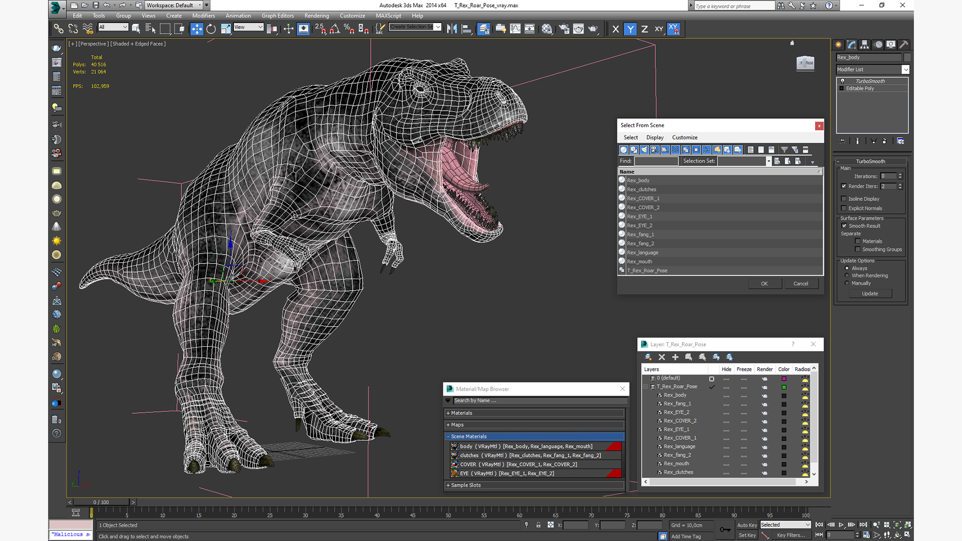962x541 pixels.
Task: Click the Mirror tool icon
Action: [451, 29]
